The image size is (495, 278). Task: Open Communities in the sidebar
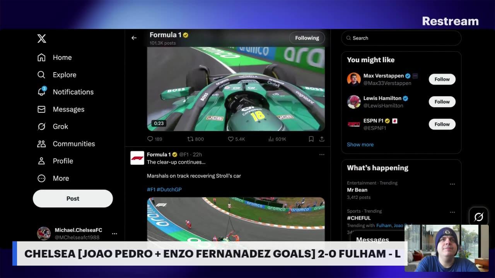pyautogui.click(x=66, y=144)
